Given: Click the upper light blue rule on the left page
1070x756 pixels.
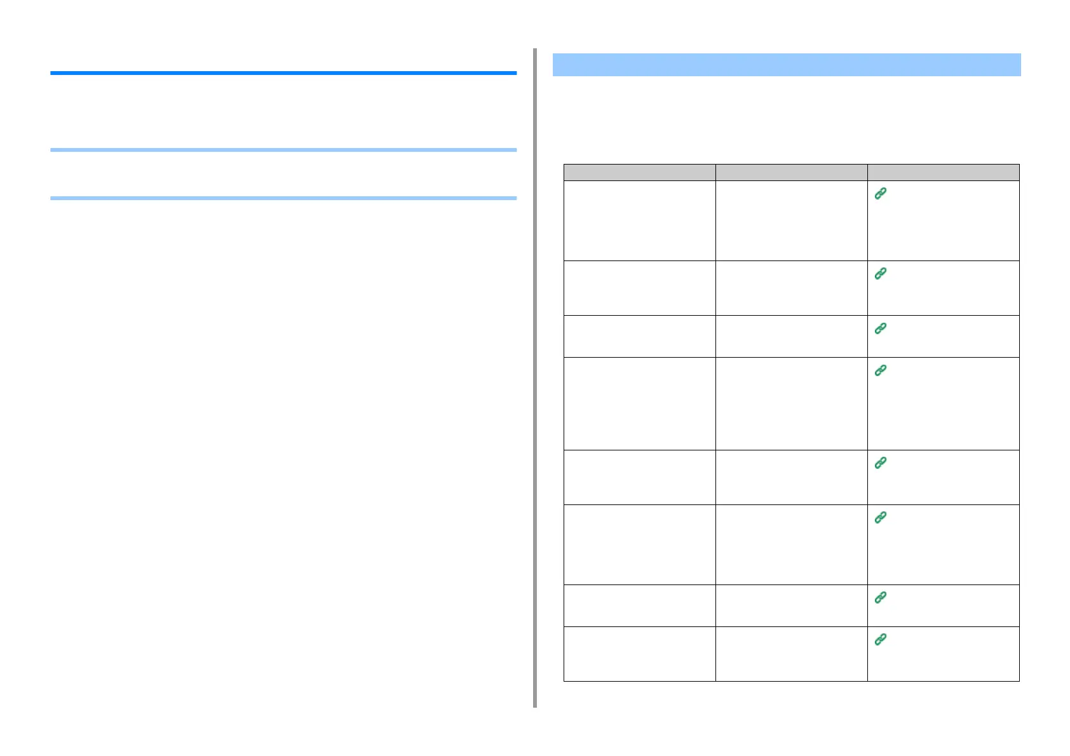Looking at the screenshot, I should [x=283, y=150].
